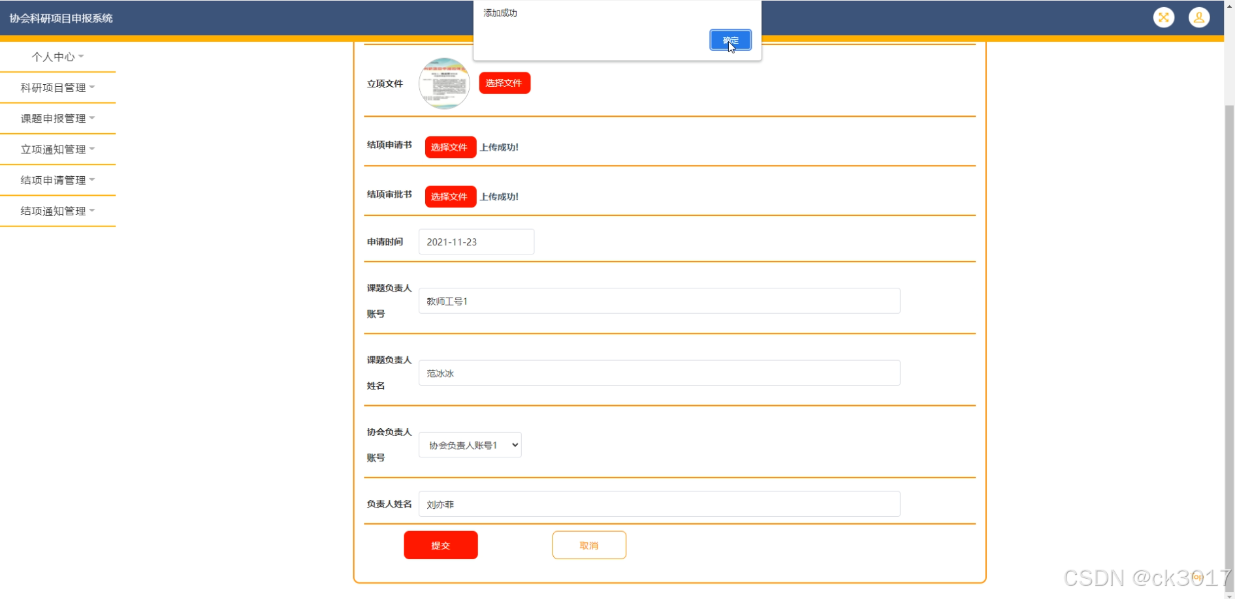
Task: Expand the 科研项目管理 menu
Action: 57,87
